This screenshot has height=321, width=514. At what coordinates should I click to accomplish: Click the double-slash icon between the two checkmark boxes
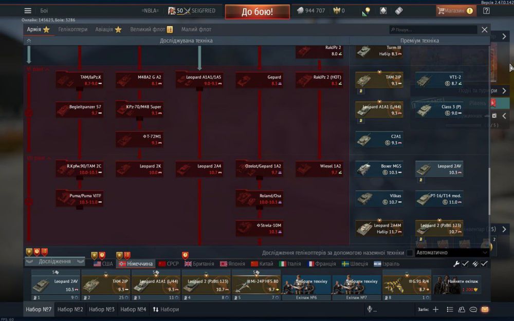[x=475, y=263]
